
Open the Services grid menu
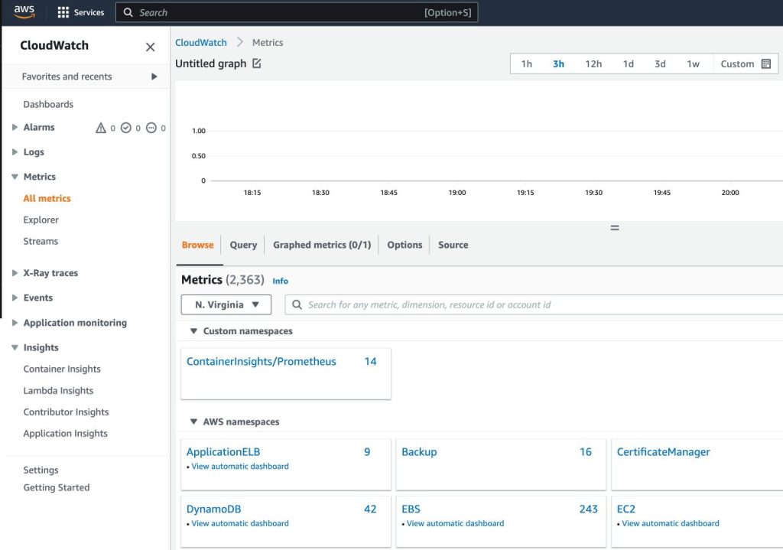(81, 12)
